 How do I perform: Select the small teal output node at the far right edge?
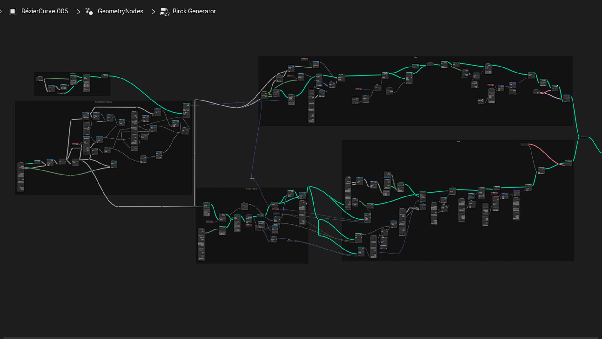(x=584, y=137)
